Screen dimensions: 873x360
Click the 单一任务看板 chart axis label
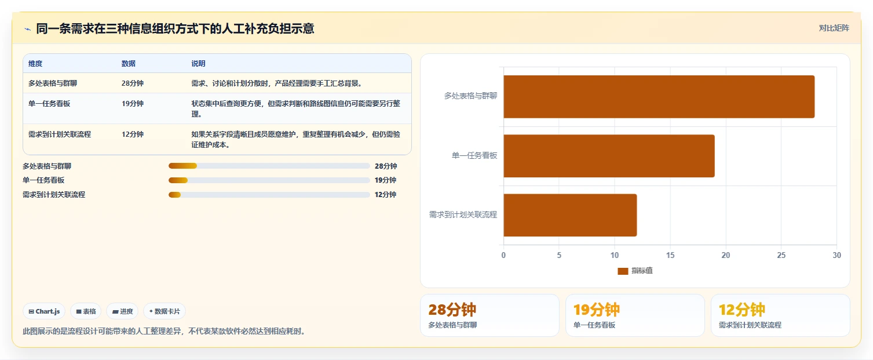tap(474, 155)
